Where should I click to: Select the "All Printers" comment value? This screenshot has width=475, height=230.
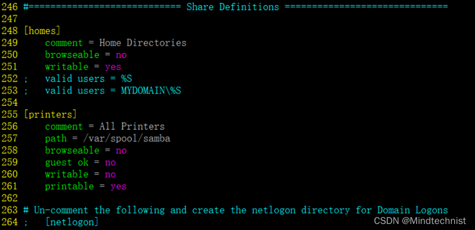(x=132, y=127)
